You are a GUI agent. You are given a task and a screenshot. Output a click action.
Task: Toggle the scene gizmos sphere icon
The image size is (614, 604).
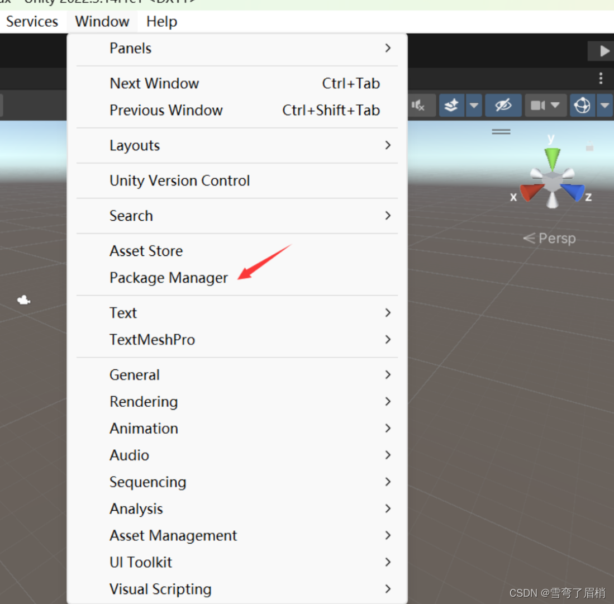pyautogui.click(x=582, y=105)
